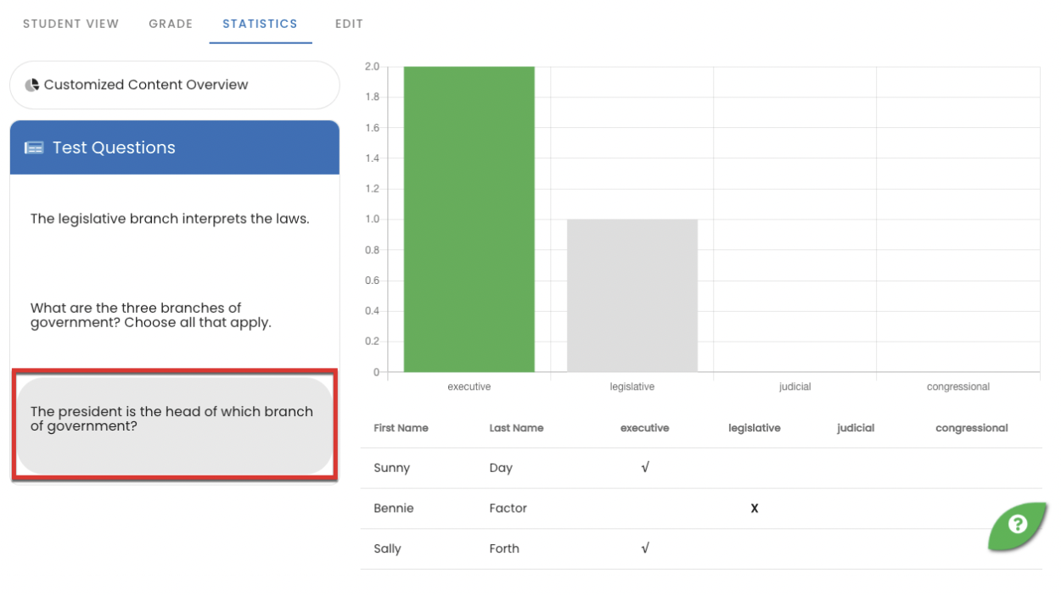Select the president head of branch question
The image size is (1061, 595).
(175, 425)
